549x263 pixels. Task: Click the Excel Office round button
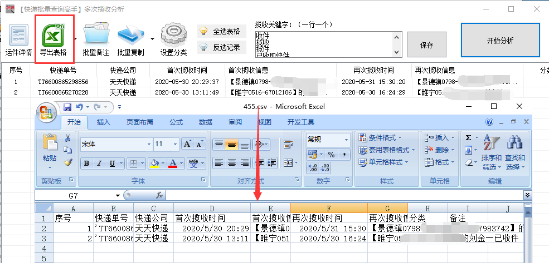pos(47,112)
